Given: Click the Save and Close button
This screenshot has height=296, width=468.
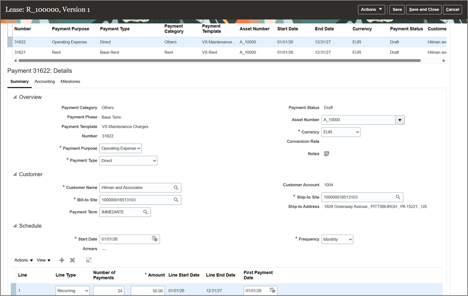Looking at the screenshot, I should coord(424,9).
